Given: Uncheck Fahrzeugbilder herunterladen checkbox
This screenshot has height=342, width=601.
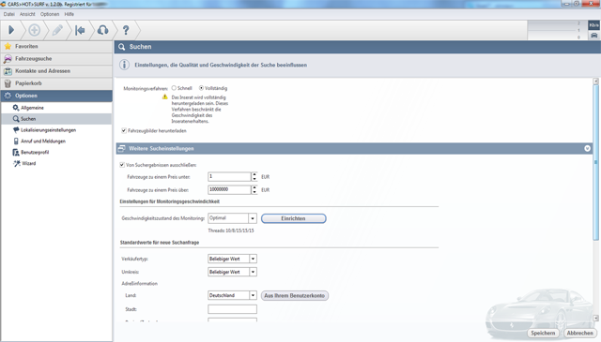Looking at the screenshot, I should (x=124, y=131).
